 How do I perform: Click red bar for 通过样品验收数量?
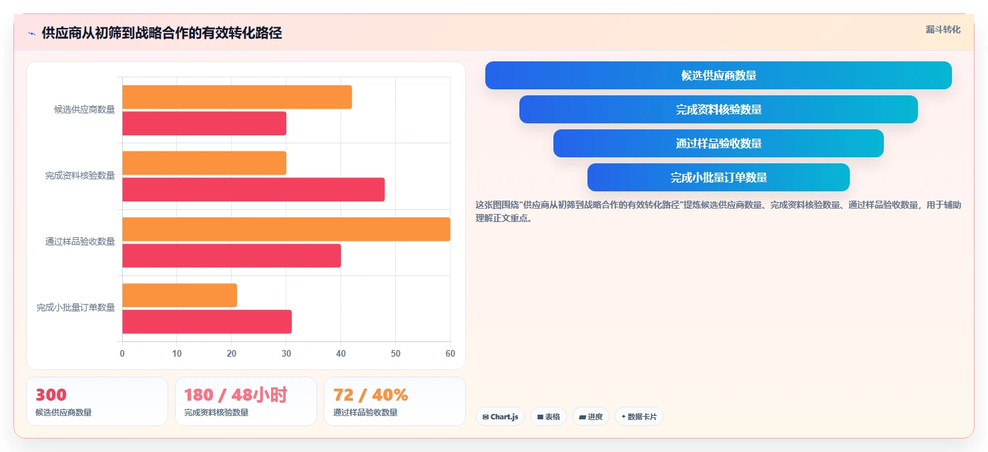coord(232,255)
